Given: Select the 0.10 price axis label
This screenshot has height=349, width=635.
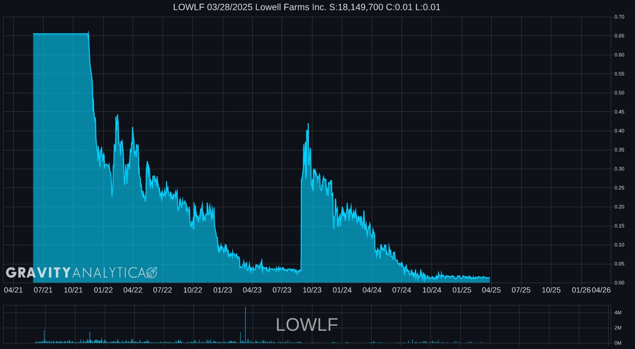Looking at the screenshot, I should (619, 245).
